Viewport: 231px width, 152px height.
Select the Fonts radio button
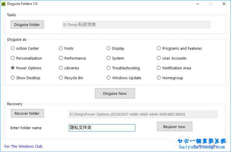61,48
